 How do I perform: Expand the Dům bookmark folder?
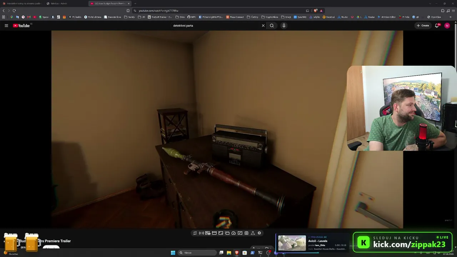coord(180,17)
